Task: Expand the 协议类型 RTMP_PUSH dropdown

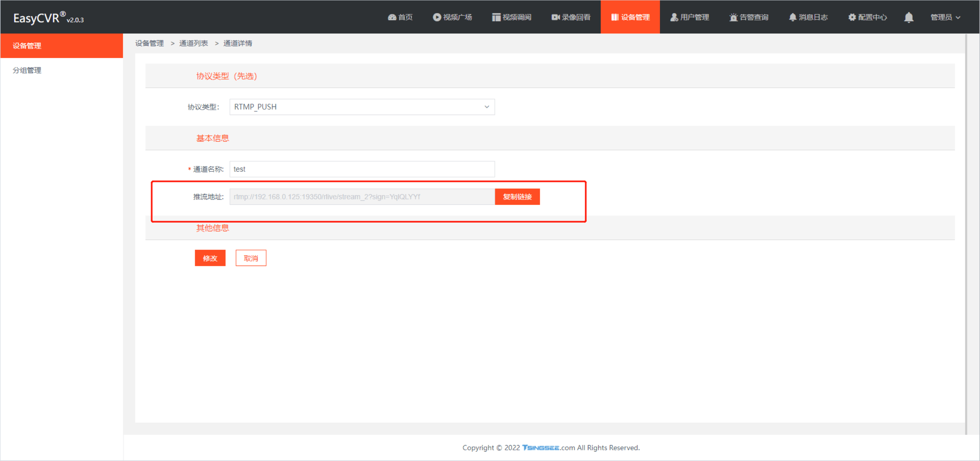Action: (362, 107)
